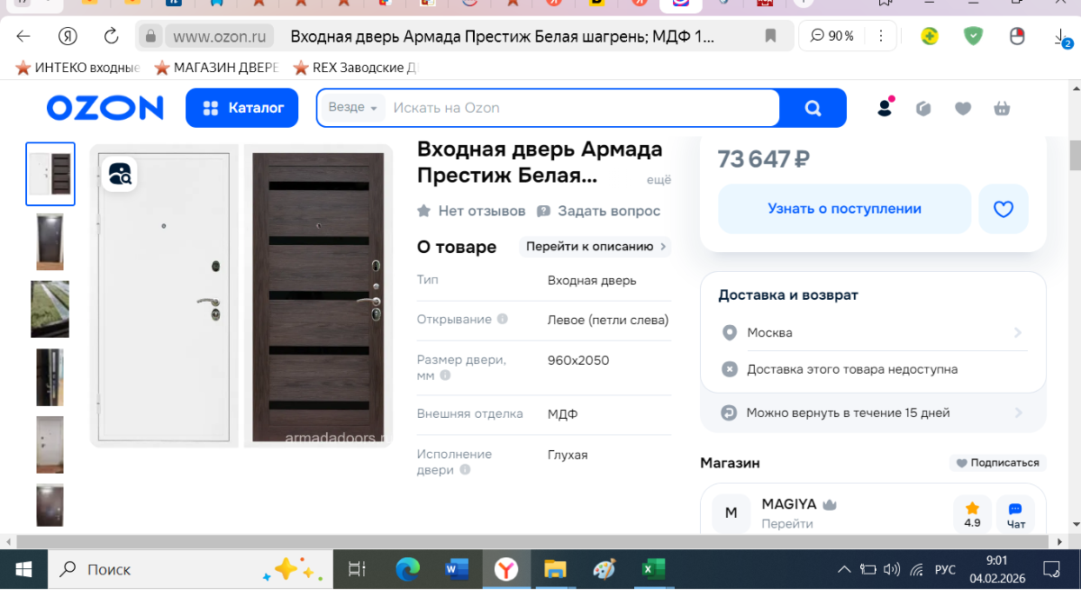Viewport: 1081px width, 597px height.
Task: Open the orders box icon in header
Action: tap(923, 109)
